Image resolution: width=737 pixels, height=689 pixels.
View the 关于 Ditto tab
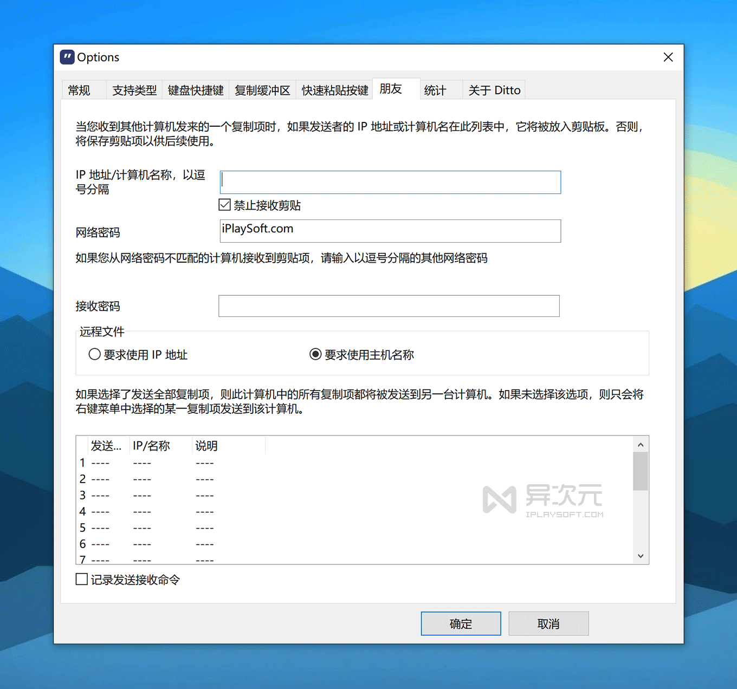pos(493,90)
